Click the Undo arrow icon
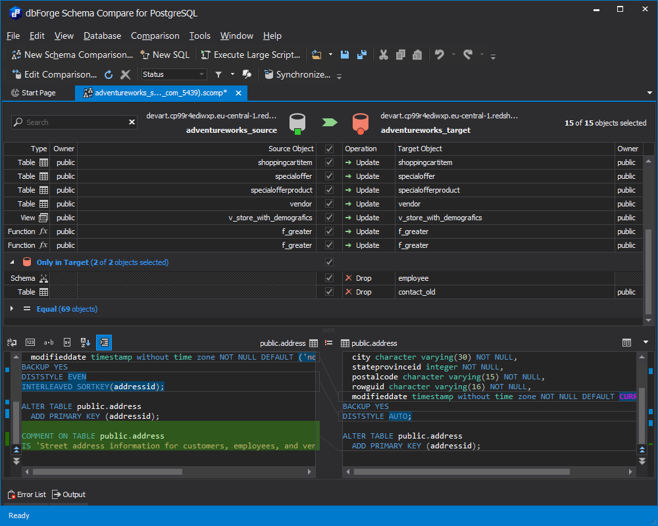Screen dimensions: 658x526 coord(440,55)
